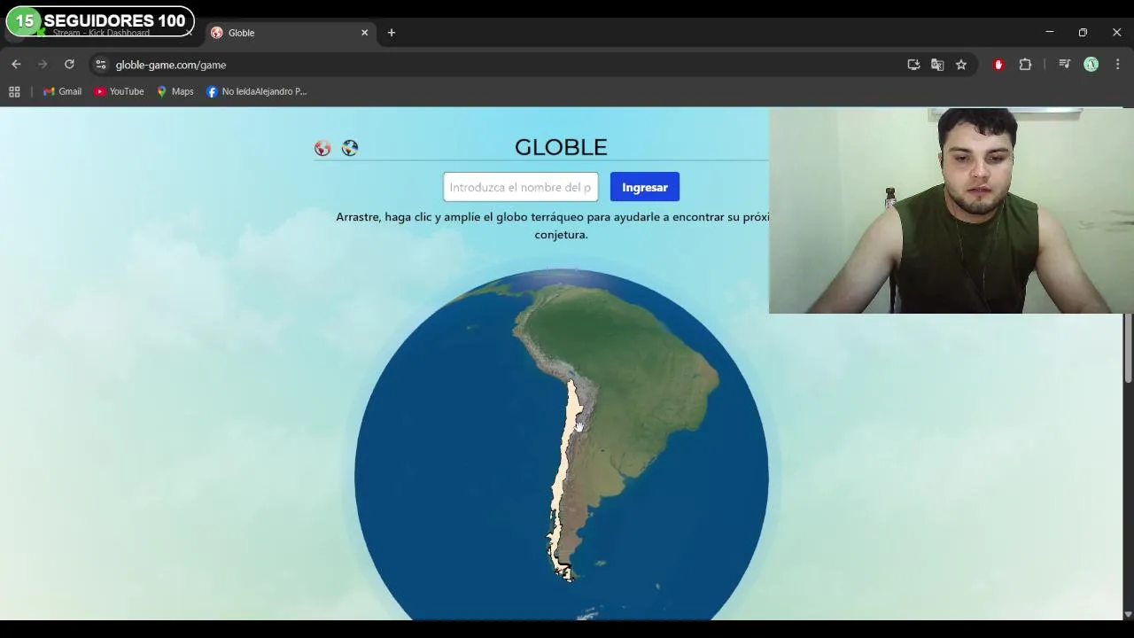The height and width of the screenshot is (638, 1134).
Task: Minimize the browser window
Action: [1050, 32]
